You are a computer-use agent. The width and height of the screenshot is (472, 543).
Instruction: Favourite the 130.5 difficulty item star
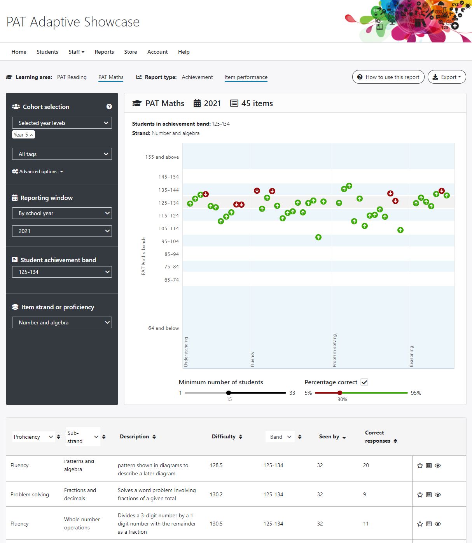click(x=420, y=524)
